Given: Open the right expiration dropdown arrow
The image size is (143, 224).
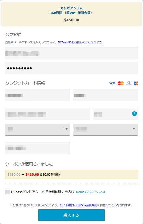Looking at the screenshot, I should tap(134, 129).
